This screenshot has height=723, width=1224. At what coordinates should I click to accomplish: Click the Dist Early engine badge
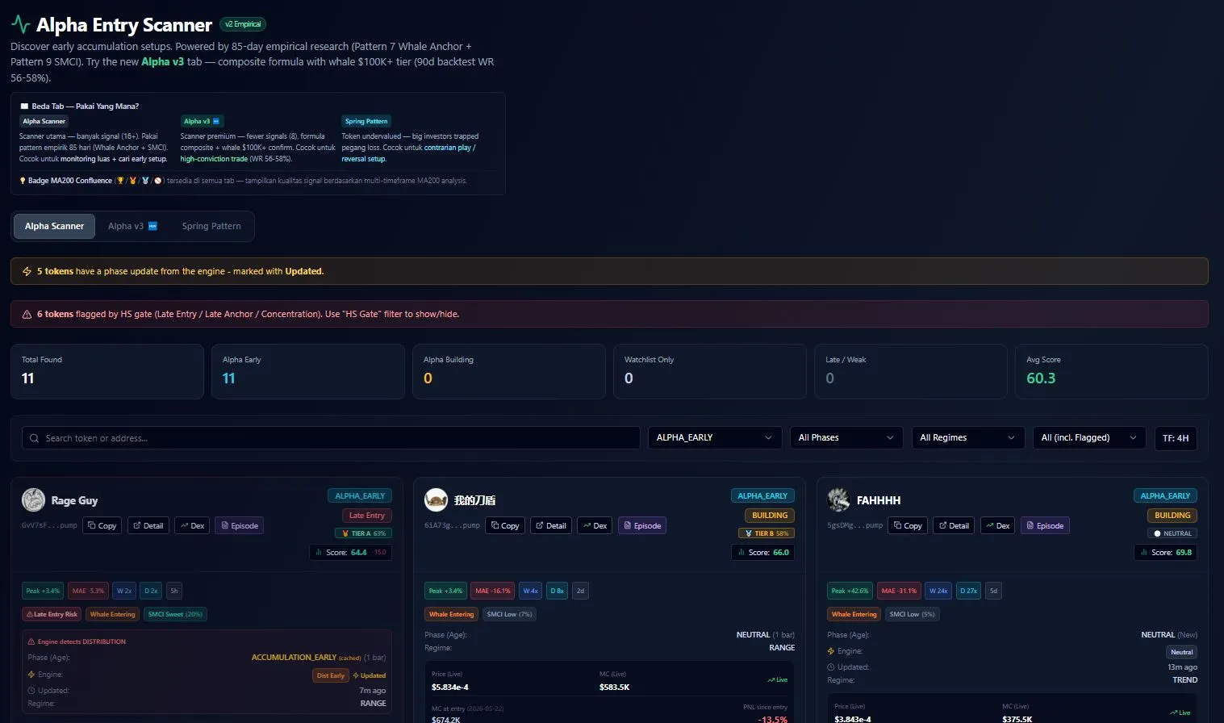(331, 675)
